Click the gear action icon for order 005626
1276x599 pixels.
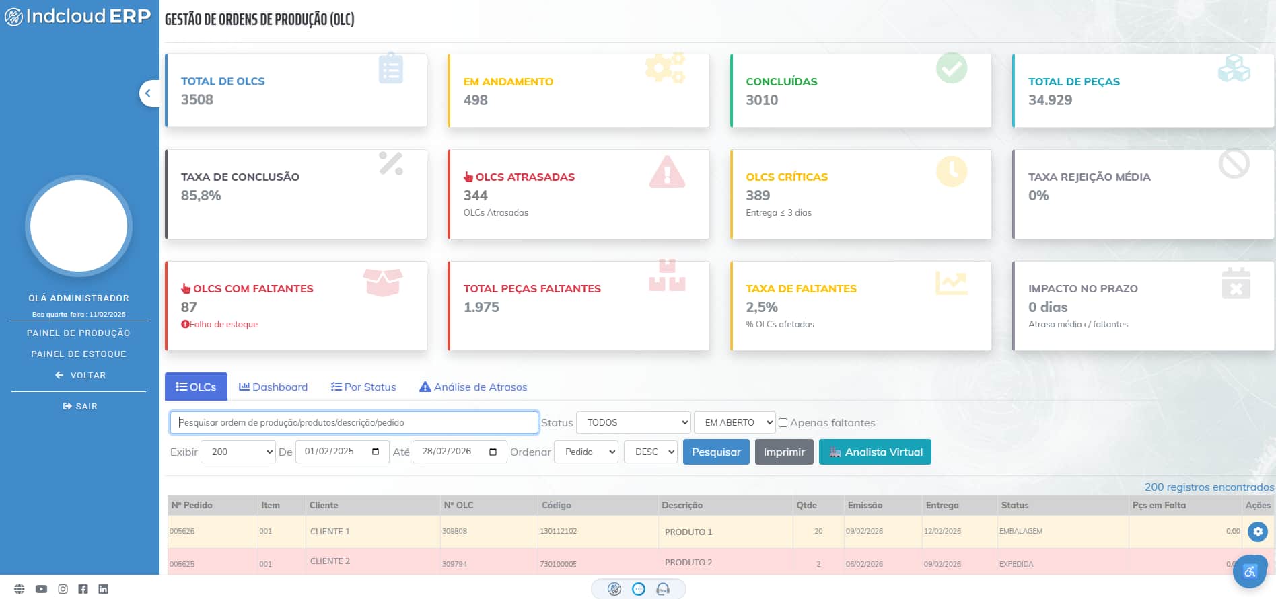click(x=1257, y=532)
